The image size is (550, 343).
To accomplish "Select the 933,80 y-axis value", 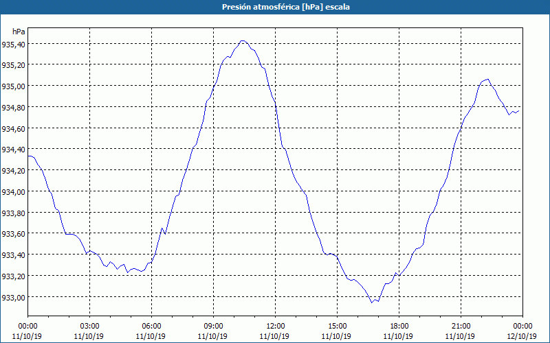I will point(13,213).
